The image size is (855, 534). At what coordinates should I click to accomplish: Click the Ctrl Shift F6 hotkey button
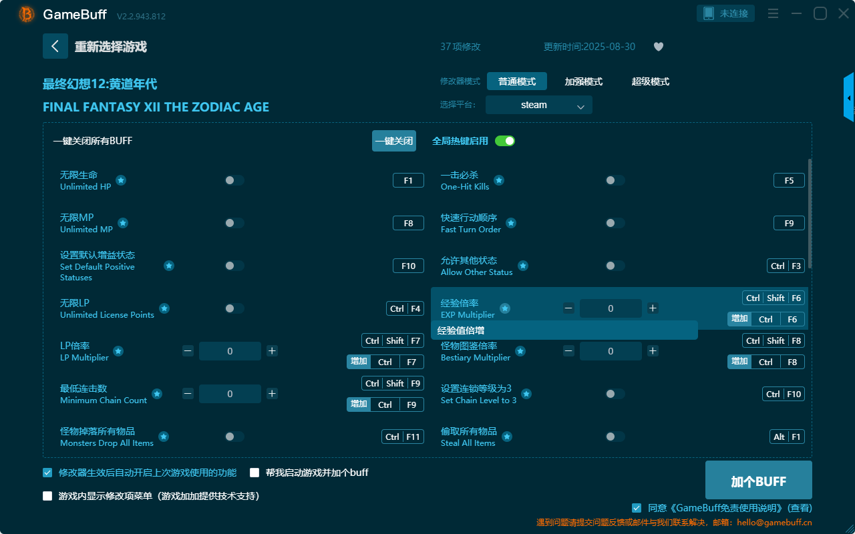pyautogui.click(x=774, y=298)
